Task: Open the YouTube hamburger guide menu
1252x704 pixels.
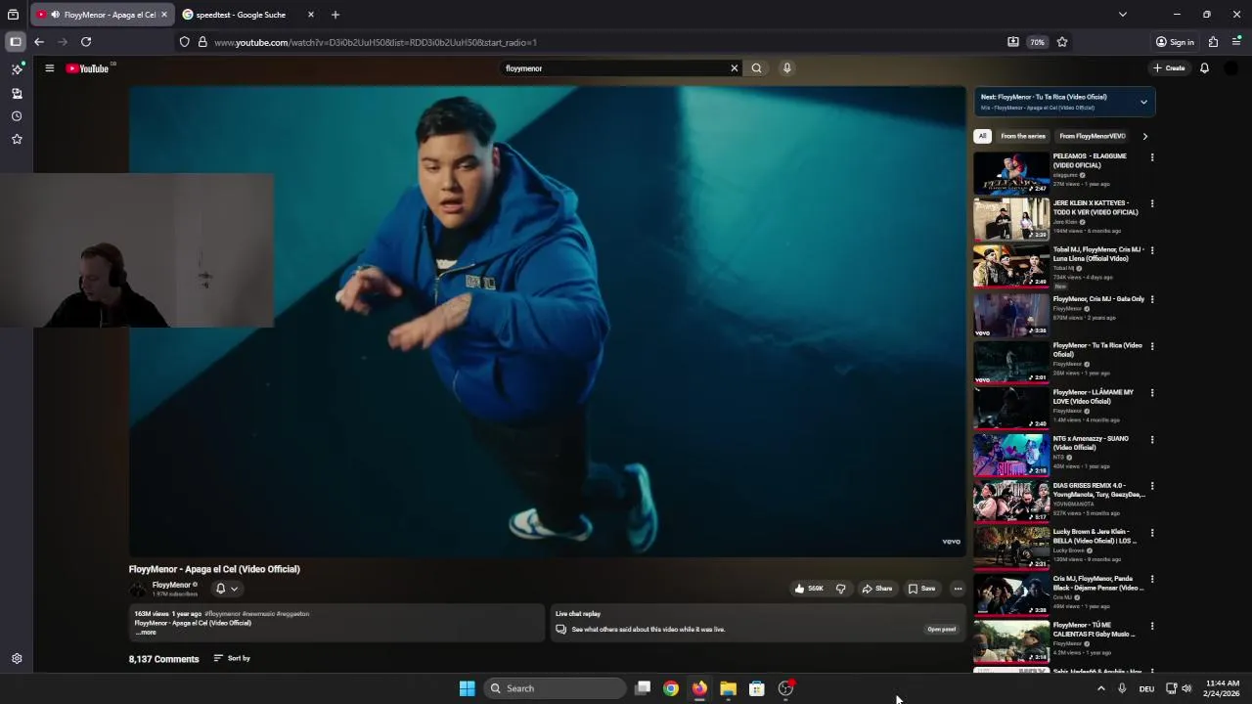Action: pyautogui.click(x=49, y=68)
